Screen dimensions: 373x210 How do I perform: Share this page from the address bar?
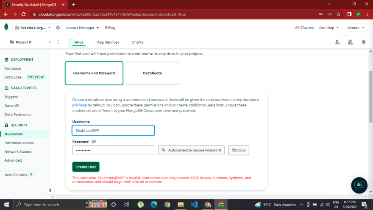(330, 14)
